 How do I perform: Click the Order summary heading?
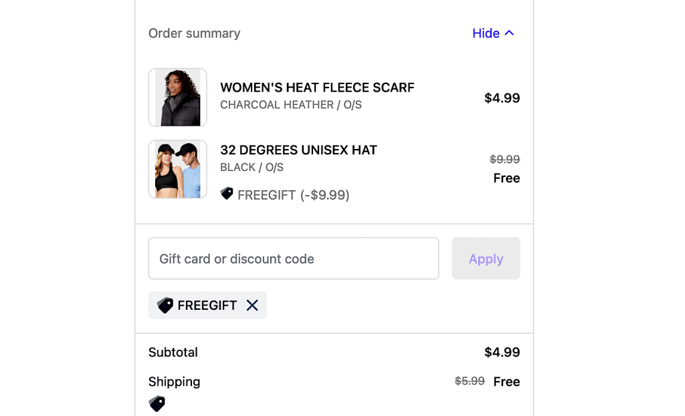194,33
